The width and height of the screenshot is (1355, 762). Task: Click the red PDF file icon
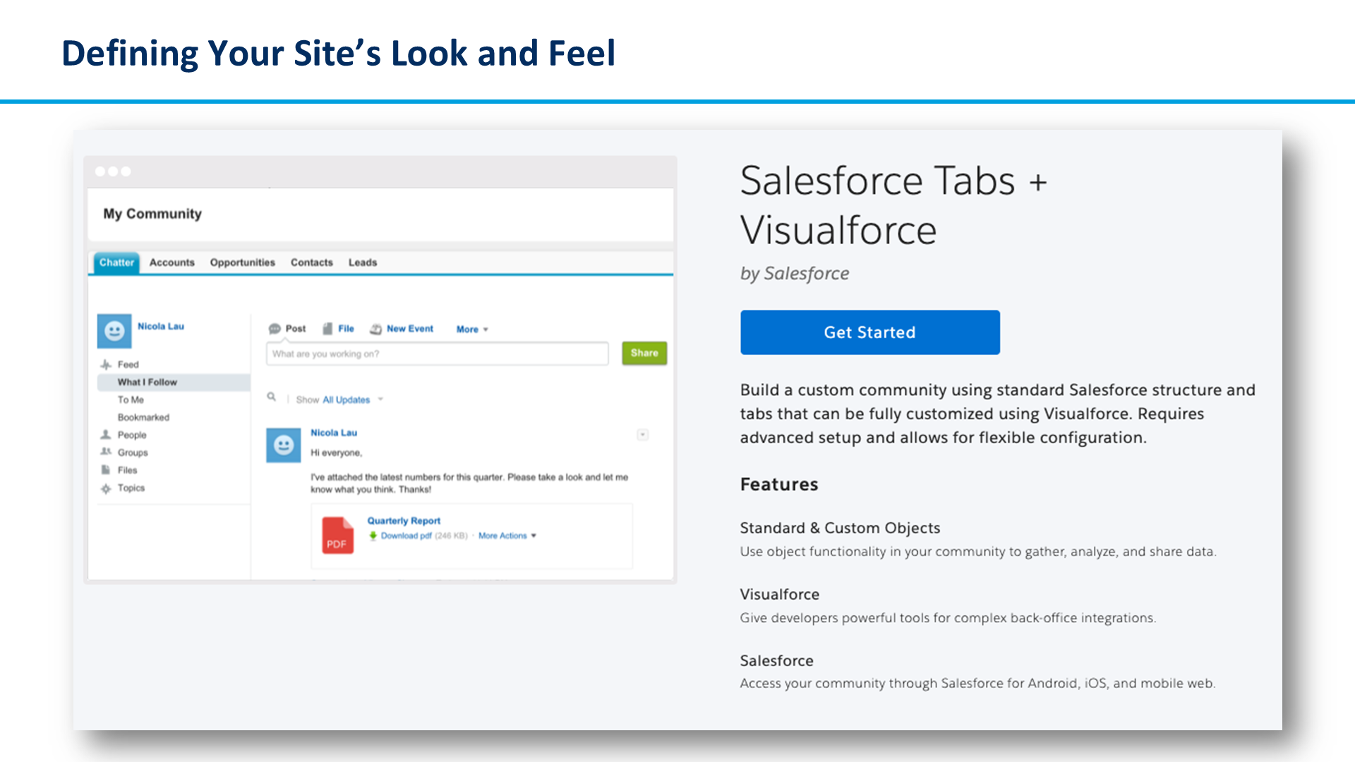tap(338, 536)
